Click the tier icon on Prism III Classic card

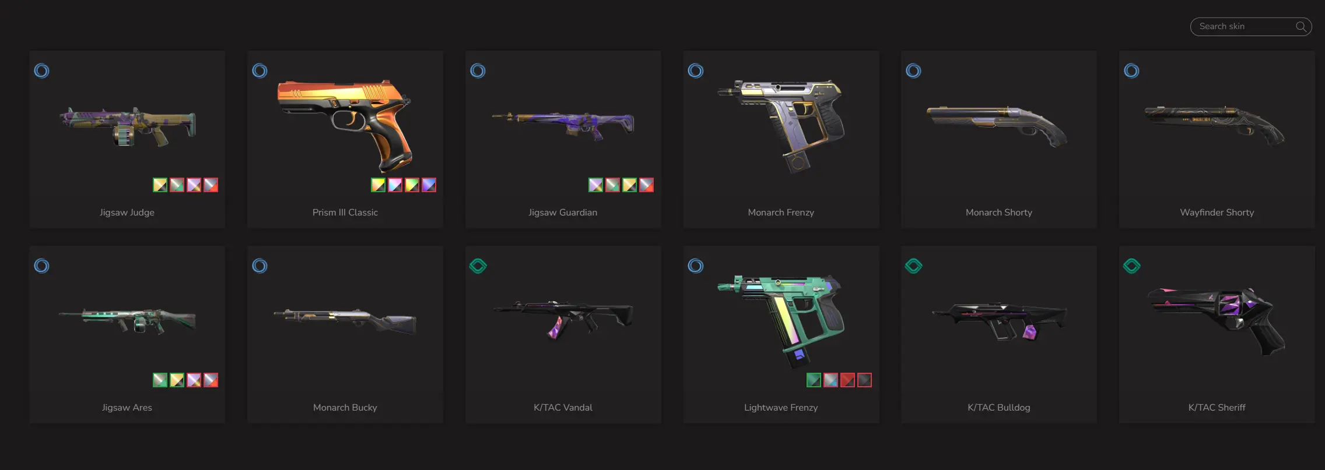260,71
